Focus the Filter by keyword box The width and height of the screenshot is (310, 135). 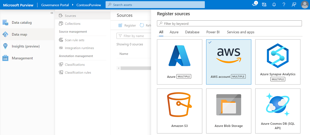pyautogui.click(x=229, y=23)
